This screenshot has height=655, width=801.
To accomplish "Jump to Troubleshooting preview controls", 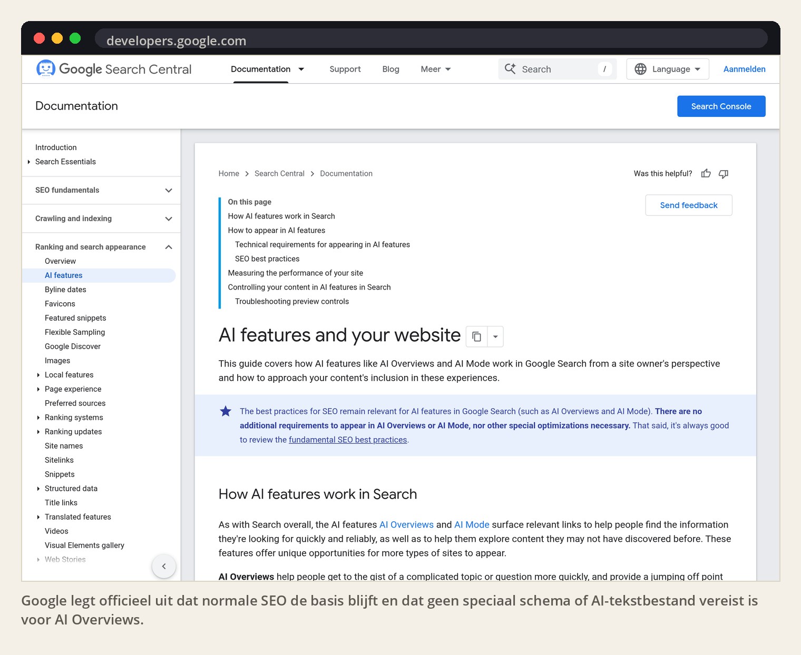I will tap(292, 302).
